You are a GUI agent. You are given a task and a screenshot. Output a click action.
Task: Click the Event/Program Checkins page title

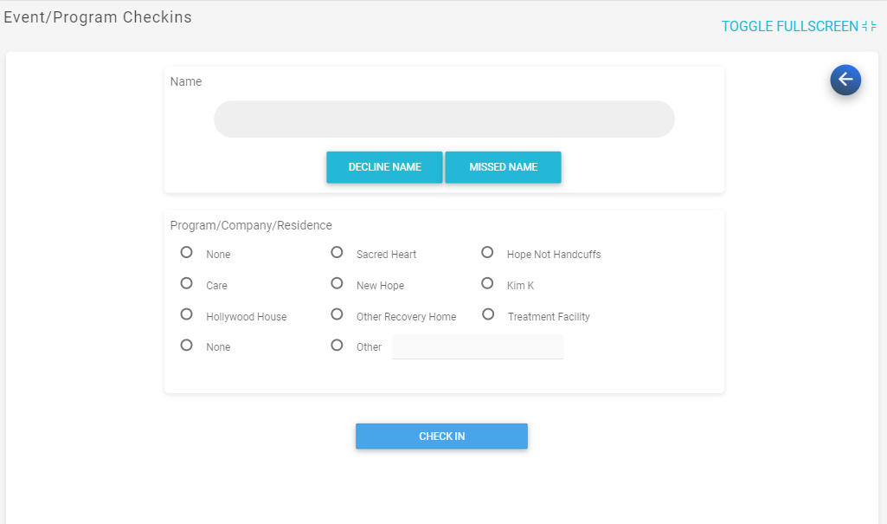coord(98,16)
